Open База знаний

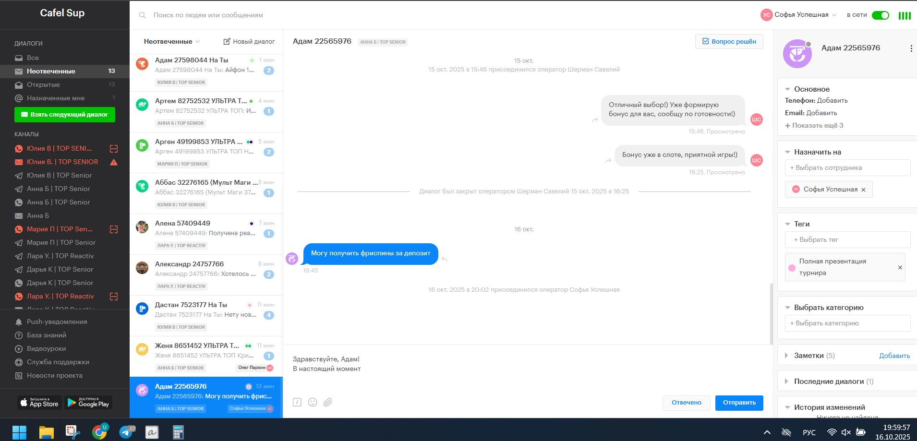pos(47,335)
